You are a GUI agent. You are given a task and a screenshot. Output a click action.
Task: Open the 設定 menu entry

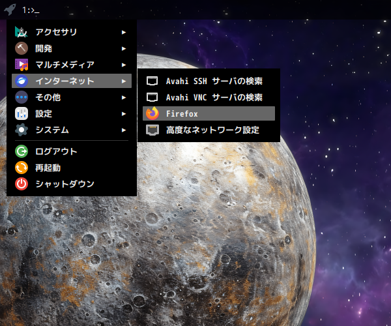72,113
